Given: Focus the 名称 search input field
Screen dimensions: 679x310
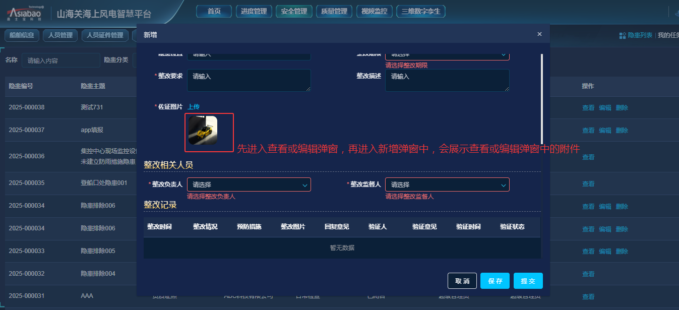Looking at the screenshot, I should (61, 60).
